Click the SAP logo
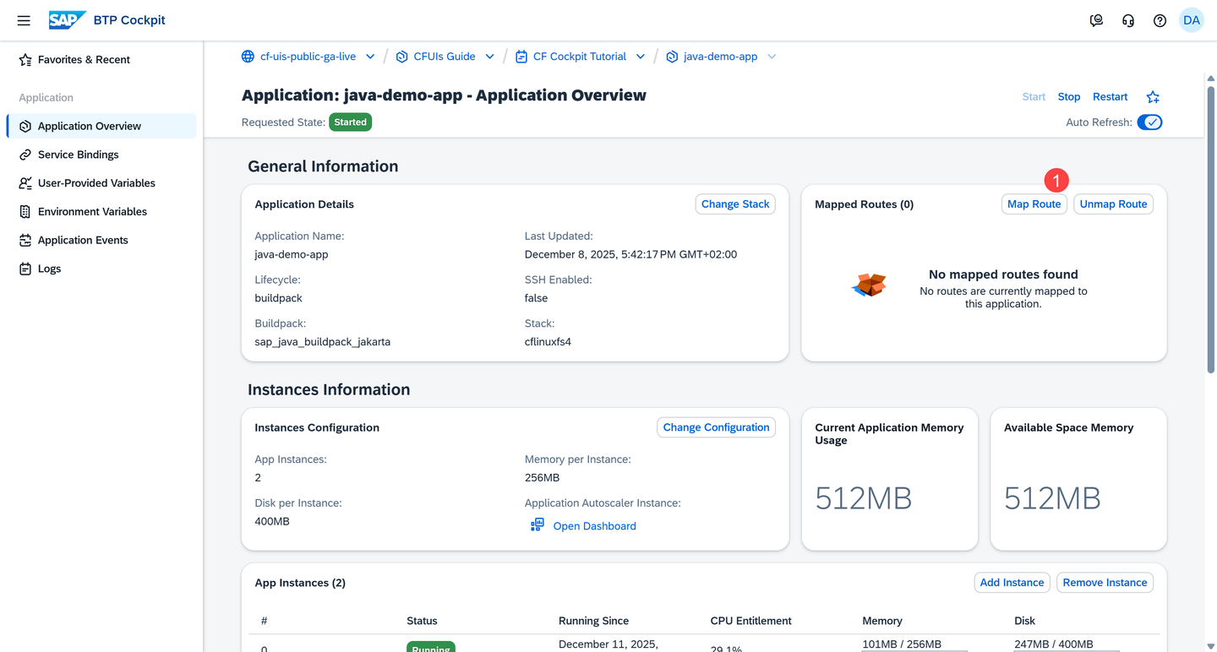 point(68,20)
